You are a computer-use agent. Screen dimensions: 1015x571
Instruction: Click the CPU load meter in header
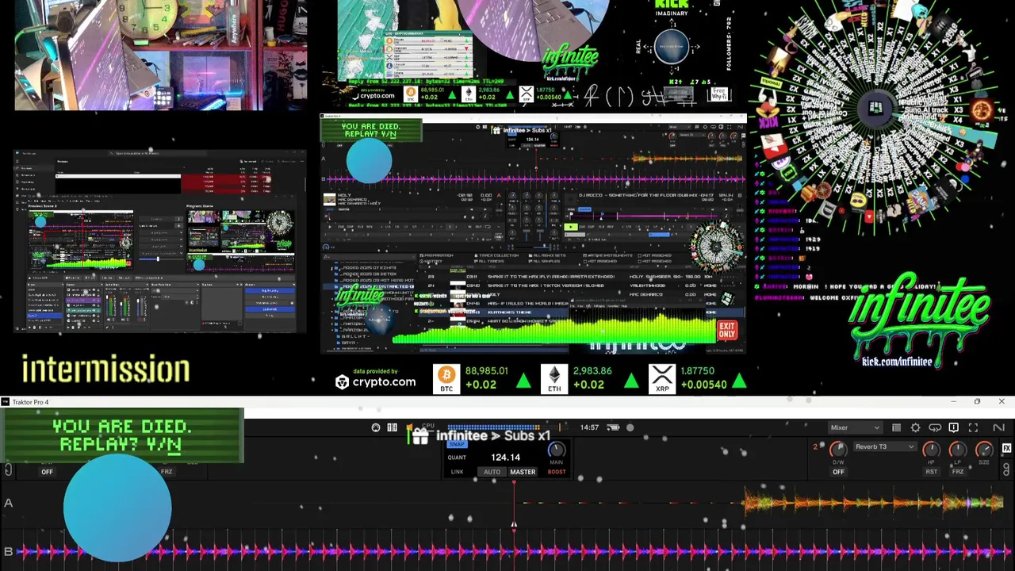(x=429, y=427)
